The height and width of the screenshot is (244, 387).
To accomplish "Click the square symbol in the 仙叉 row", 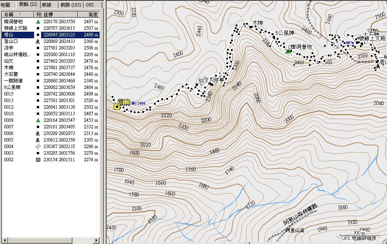I will [38, 61].
